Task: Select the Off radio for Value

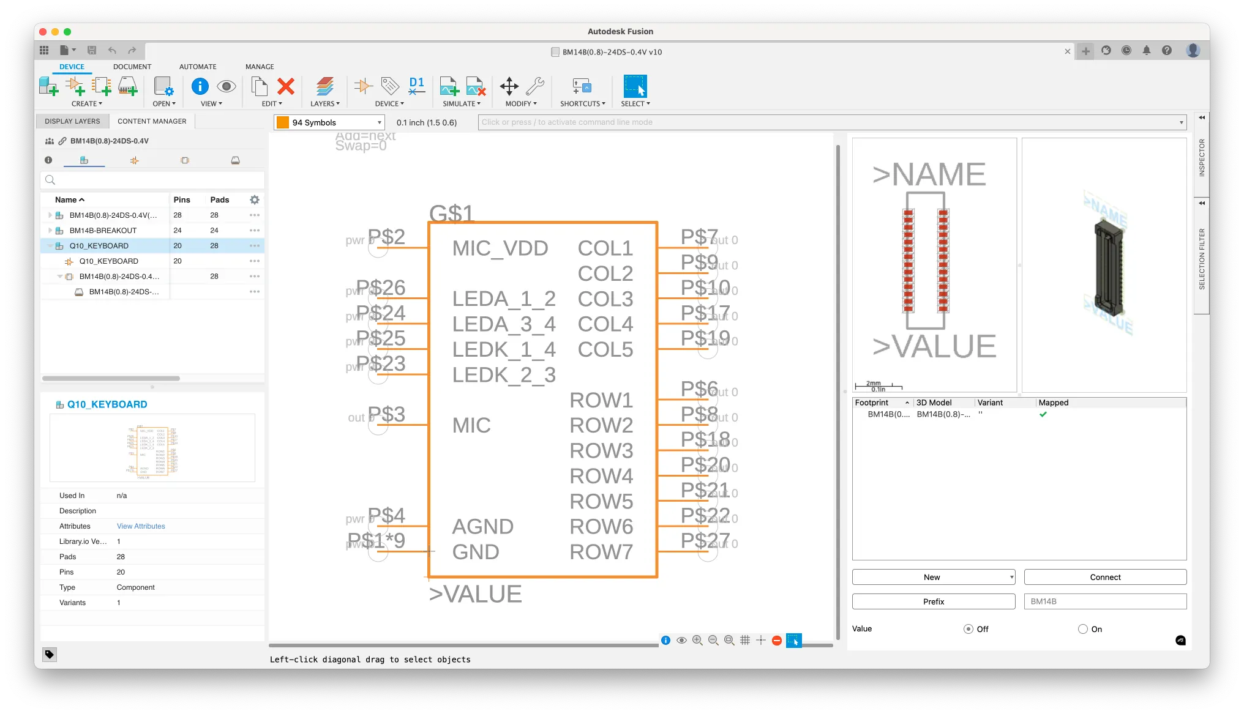Action: point(968,629)
